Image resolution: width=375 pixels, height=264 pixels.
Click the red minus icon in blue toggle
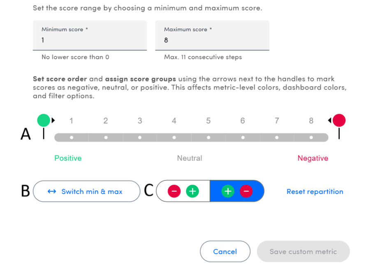click(246, 191)
